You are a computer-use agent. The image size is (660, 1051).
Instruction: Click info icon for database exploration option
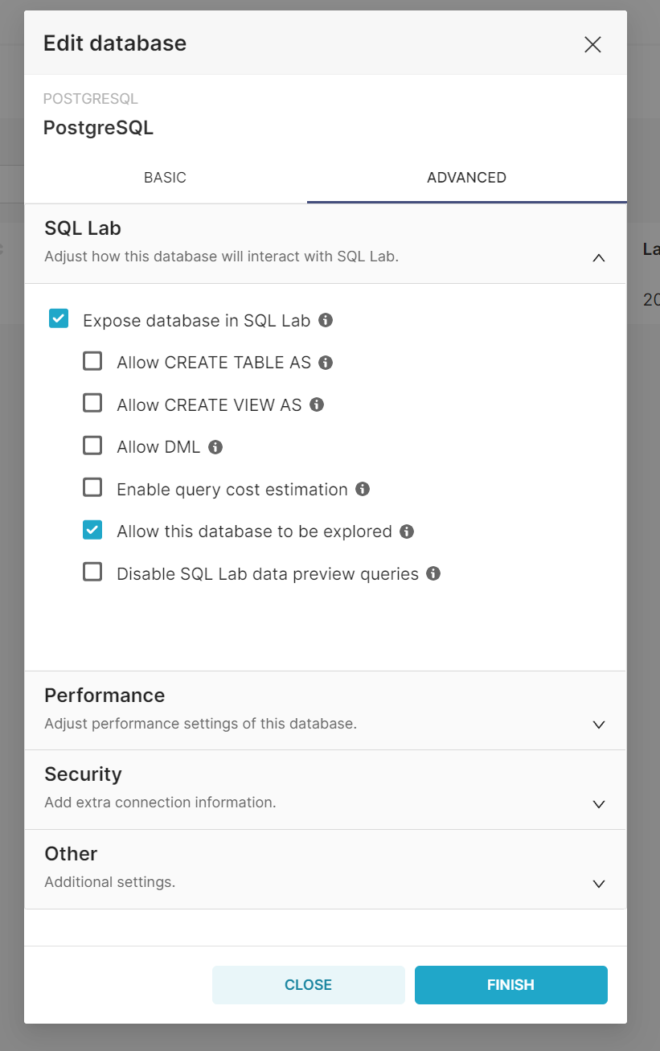(x=407, y=532)
